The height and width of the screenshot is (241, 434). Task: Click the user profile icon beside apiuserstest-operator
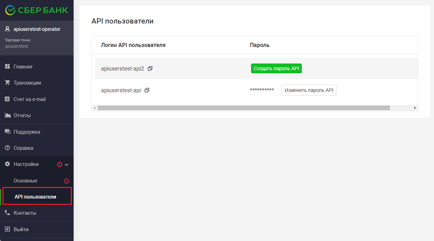tap(7, 29)
